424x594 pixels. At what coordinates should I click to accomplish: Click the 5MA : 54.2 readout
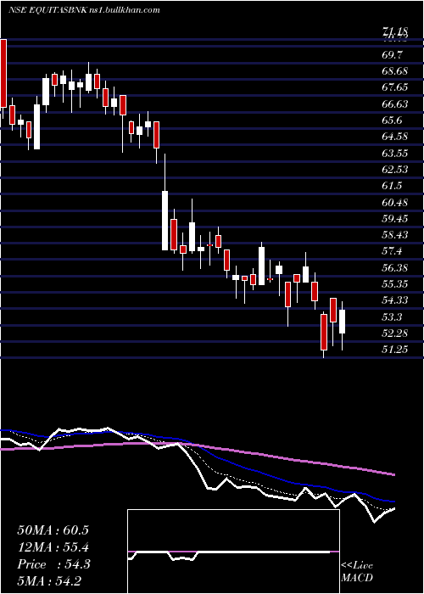[x=49, y=581]
